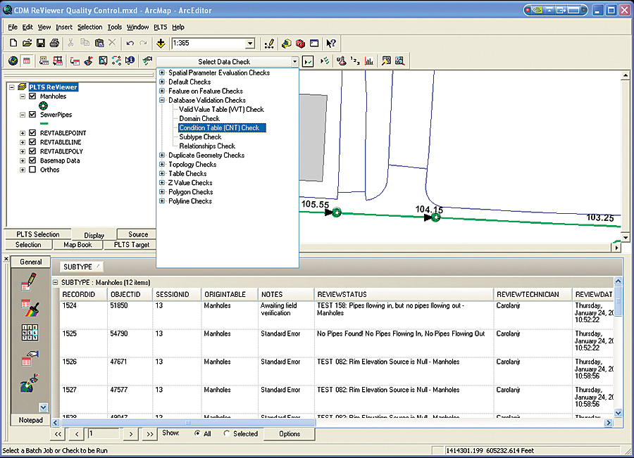Click the REVIEWSTATUS column header
The height and width of the screenshot is (458, 634).
(404, 294)
